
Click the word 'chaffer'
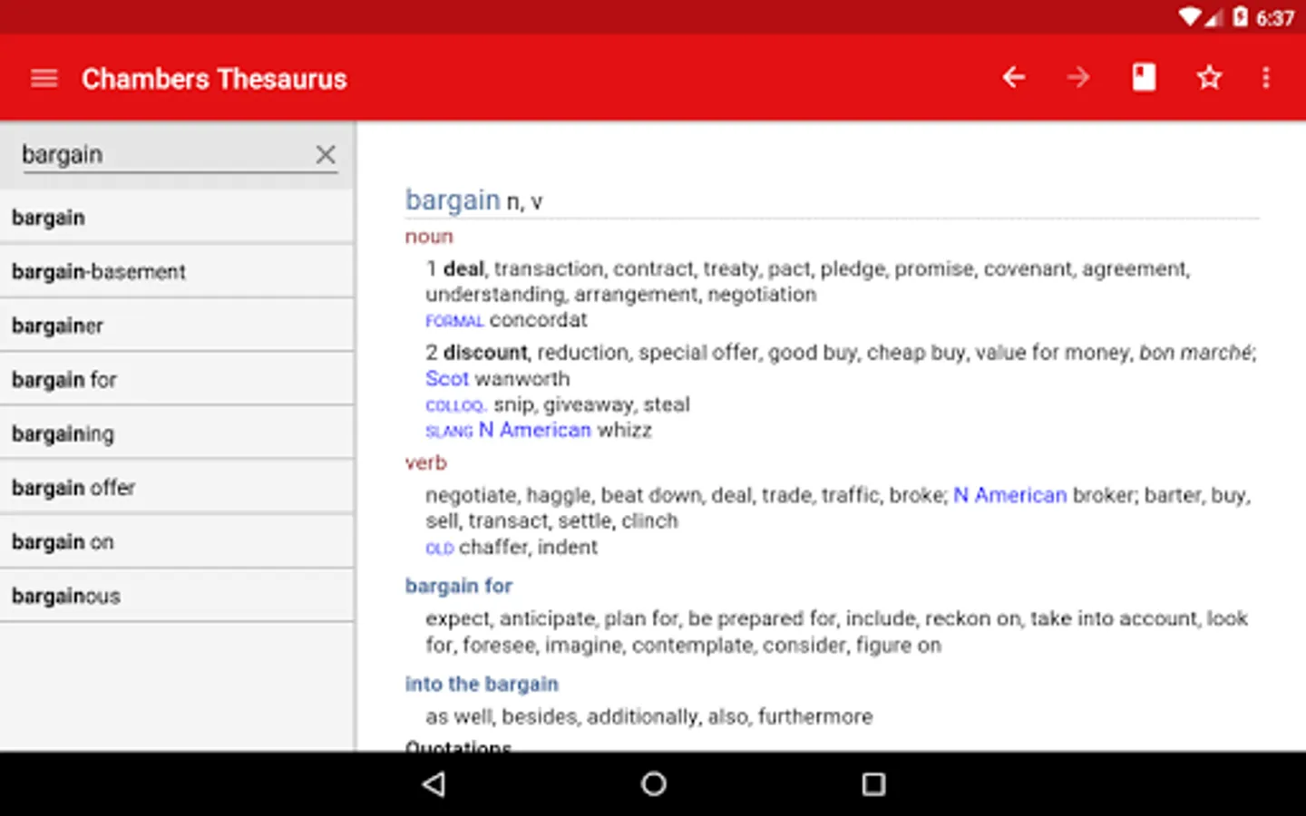[x=492, y=548]
